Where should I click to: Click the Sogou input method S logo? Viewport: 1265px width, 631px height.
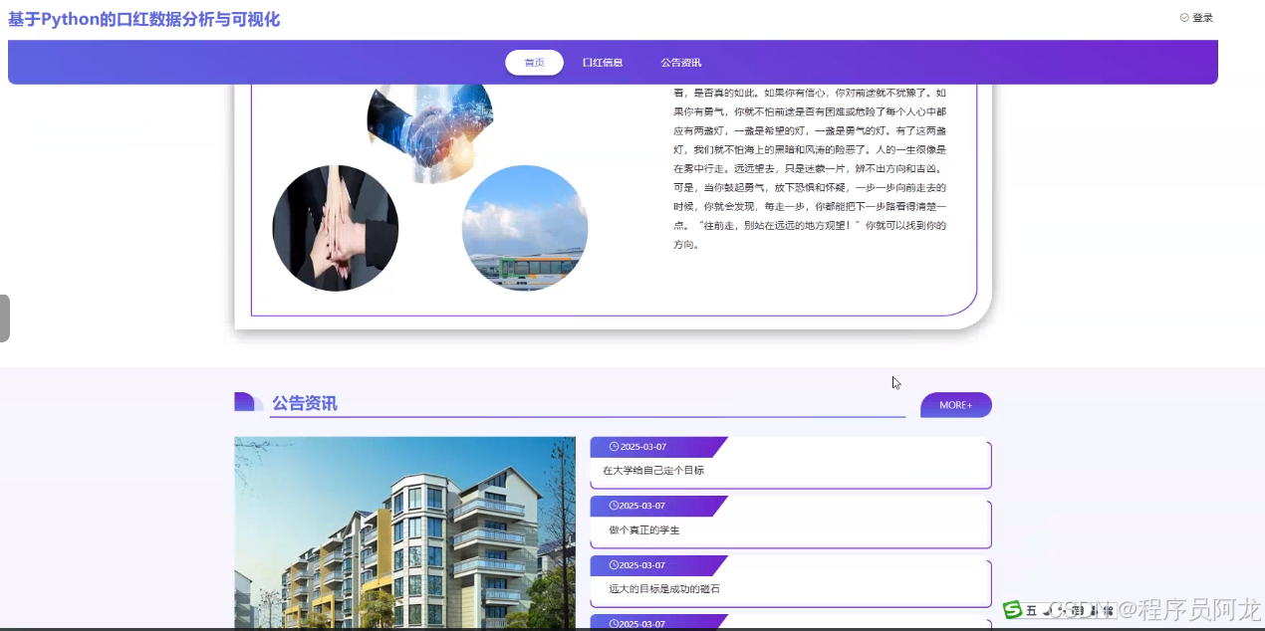[1012, 609]
